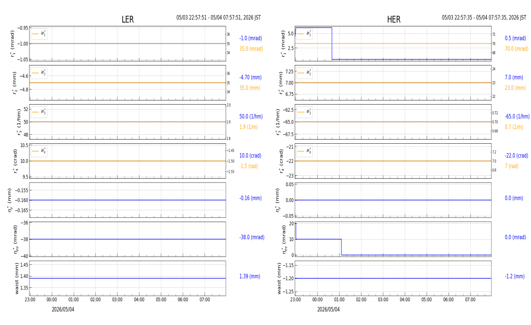Click the ∂r2* legend in LER plot
Screen dimensions: 531x325
point(39,73)
